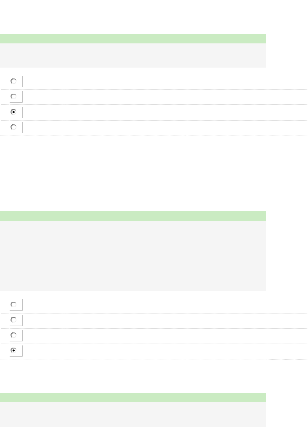Click the second answer row's blank text area, middle question

click(164, 320)
